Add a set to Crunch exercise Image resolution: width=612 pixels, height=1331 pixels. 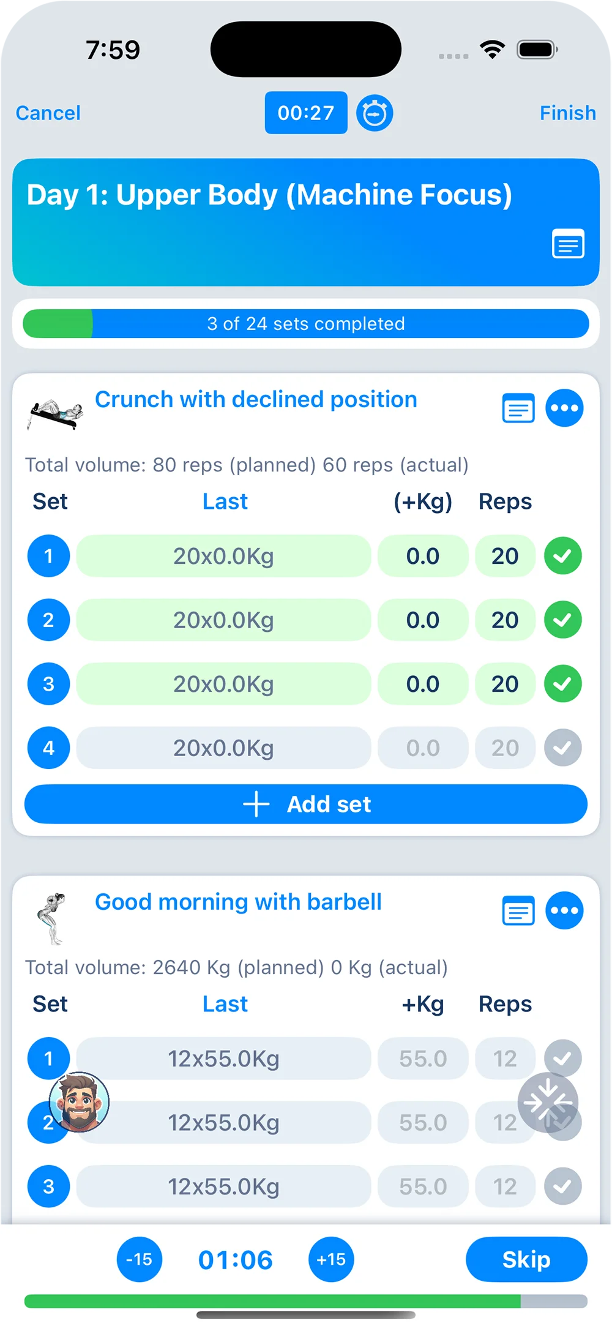click(x=306, y=804)
